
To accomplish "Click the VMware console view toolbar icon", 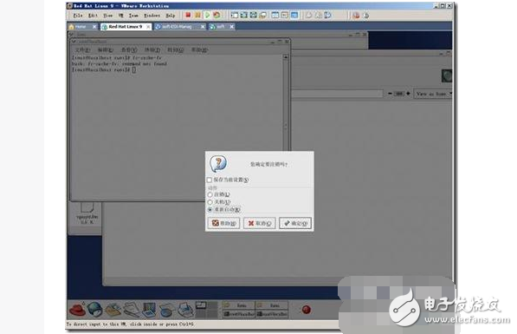I will pos(294,16).
